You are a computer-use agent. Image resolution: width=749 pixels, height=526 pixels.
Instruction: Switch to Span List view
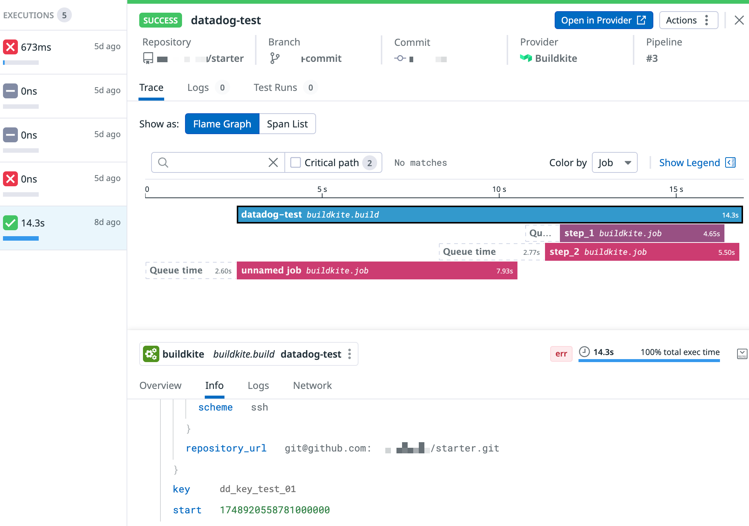click(287, 124)
